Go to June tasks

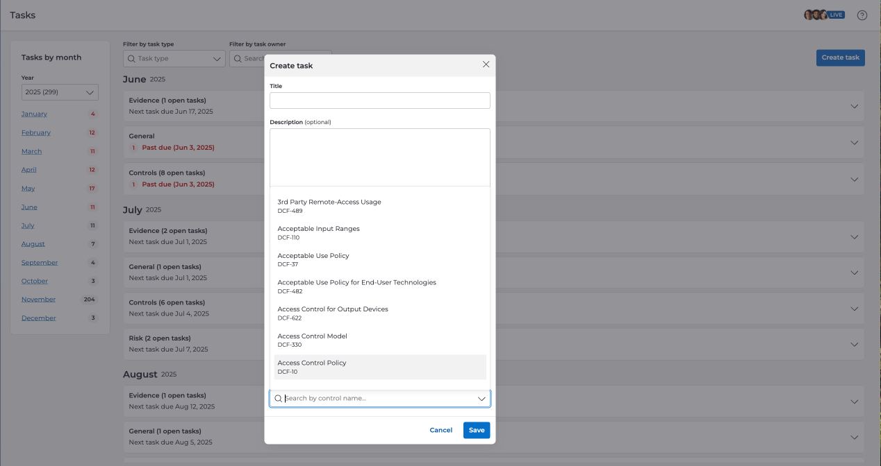[x=30, y=207]
